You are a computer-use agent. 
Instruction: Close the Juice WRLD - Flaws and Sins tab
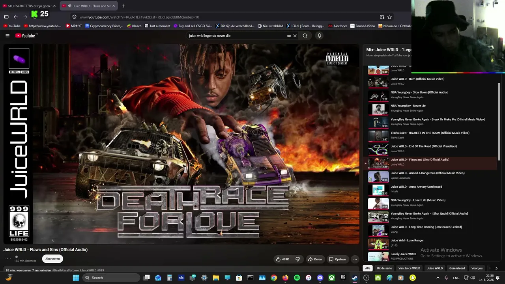pyautogui.click(x=114, y=6)
